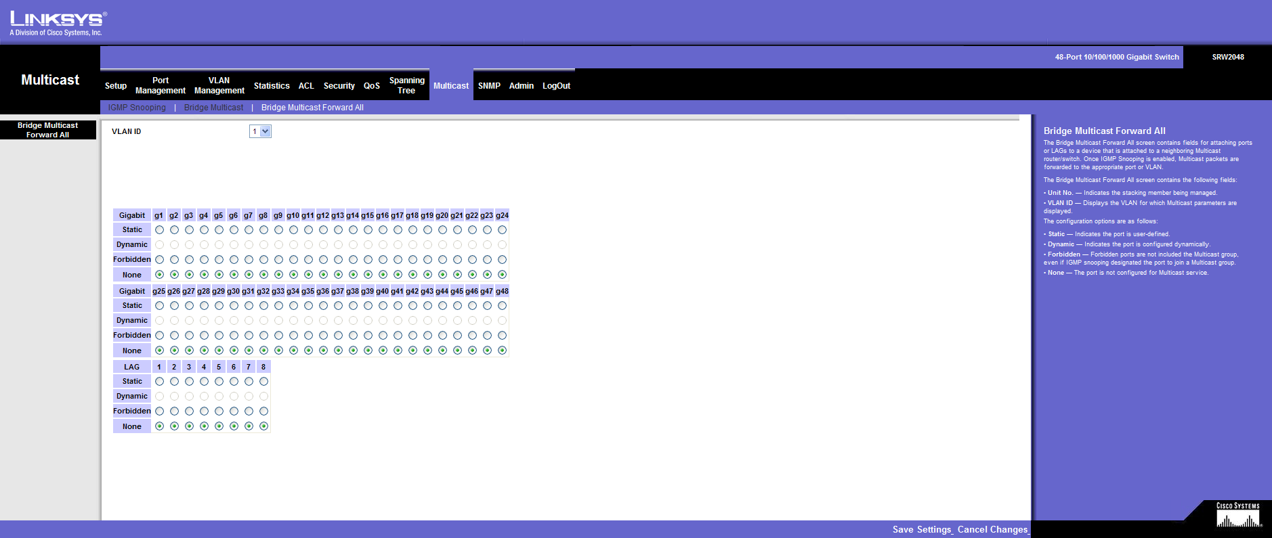
Task: Click the Linksys logo
Action: (57, 23)
